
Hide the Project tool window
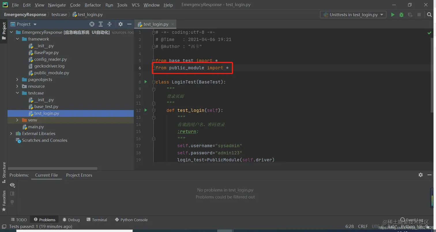pos(129,24)
